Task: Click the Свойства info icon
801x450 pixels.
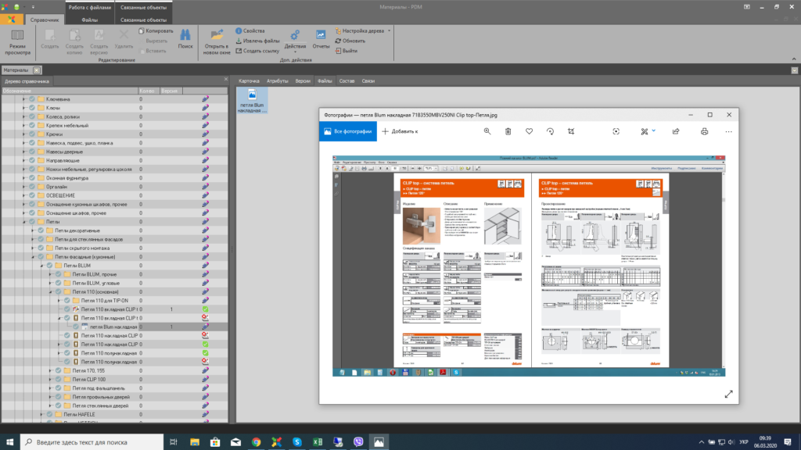Action: (239, 30)
